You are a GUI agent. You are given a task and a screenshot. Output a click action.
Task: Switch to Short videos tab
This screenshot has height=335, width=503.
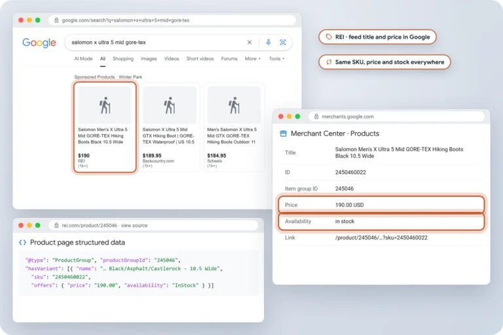point(200,59)
